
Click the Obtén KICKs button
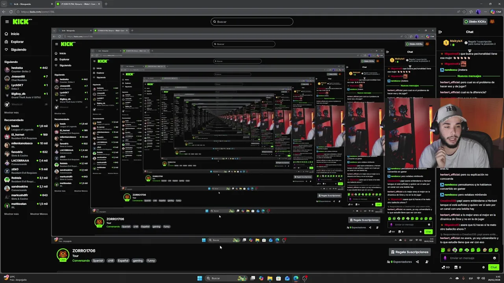[x=475, y=22]
